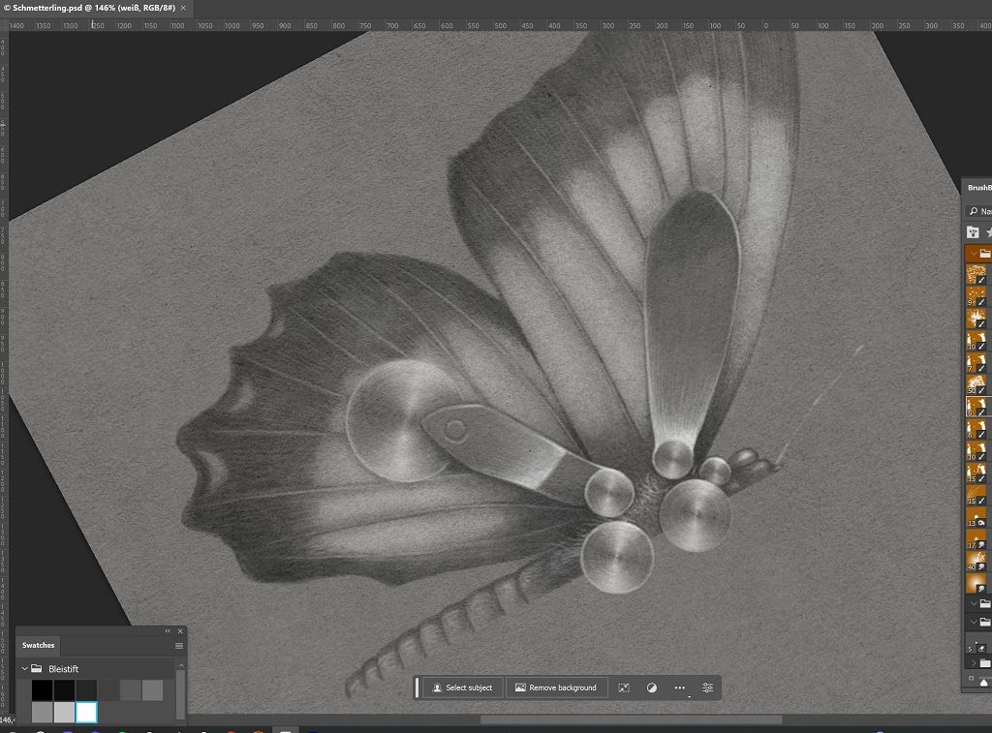Select the brush preset numbered 9
This screenshot has height=733, width=992.
976,296
